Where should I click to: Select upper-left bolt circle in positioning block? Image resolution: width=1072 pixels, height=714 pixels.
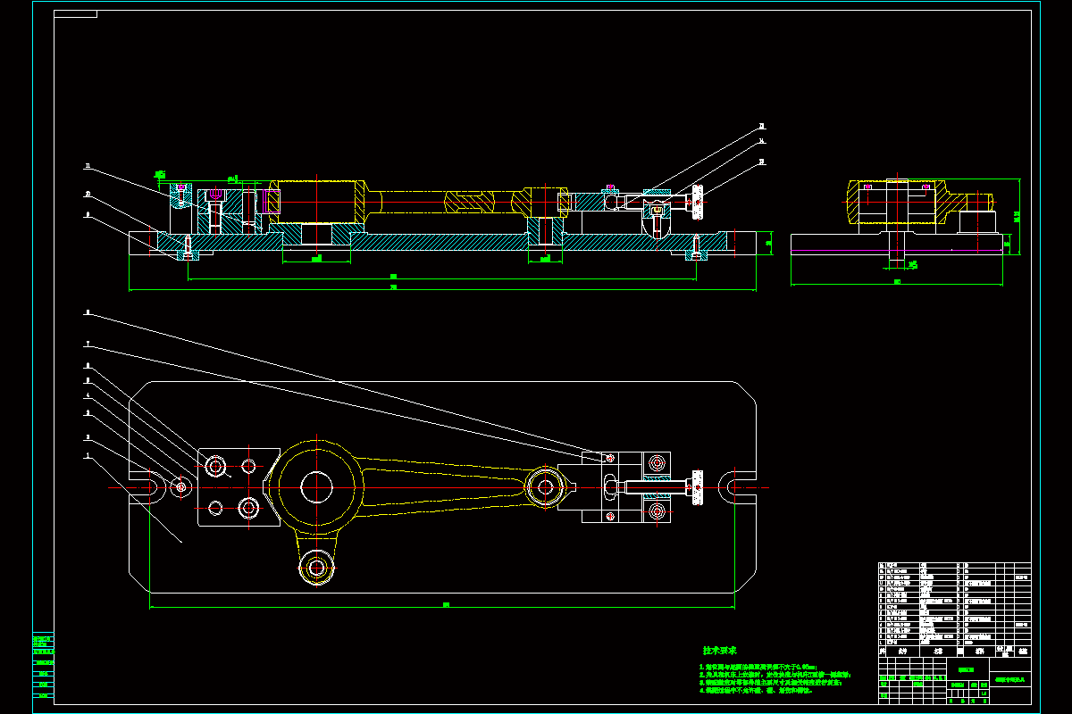(215, 465)
